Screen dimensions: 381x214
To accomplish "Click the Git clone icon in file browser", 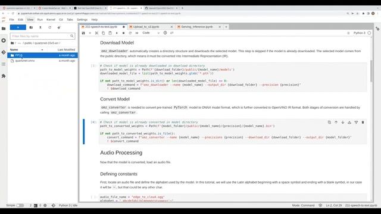I will pos(59,27).
